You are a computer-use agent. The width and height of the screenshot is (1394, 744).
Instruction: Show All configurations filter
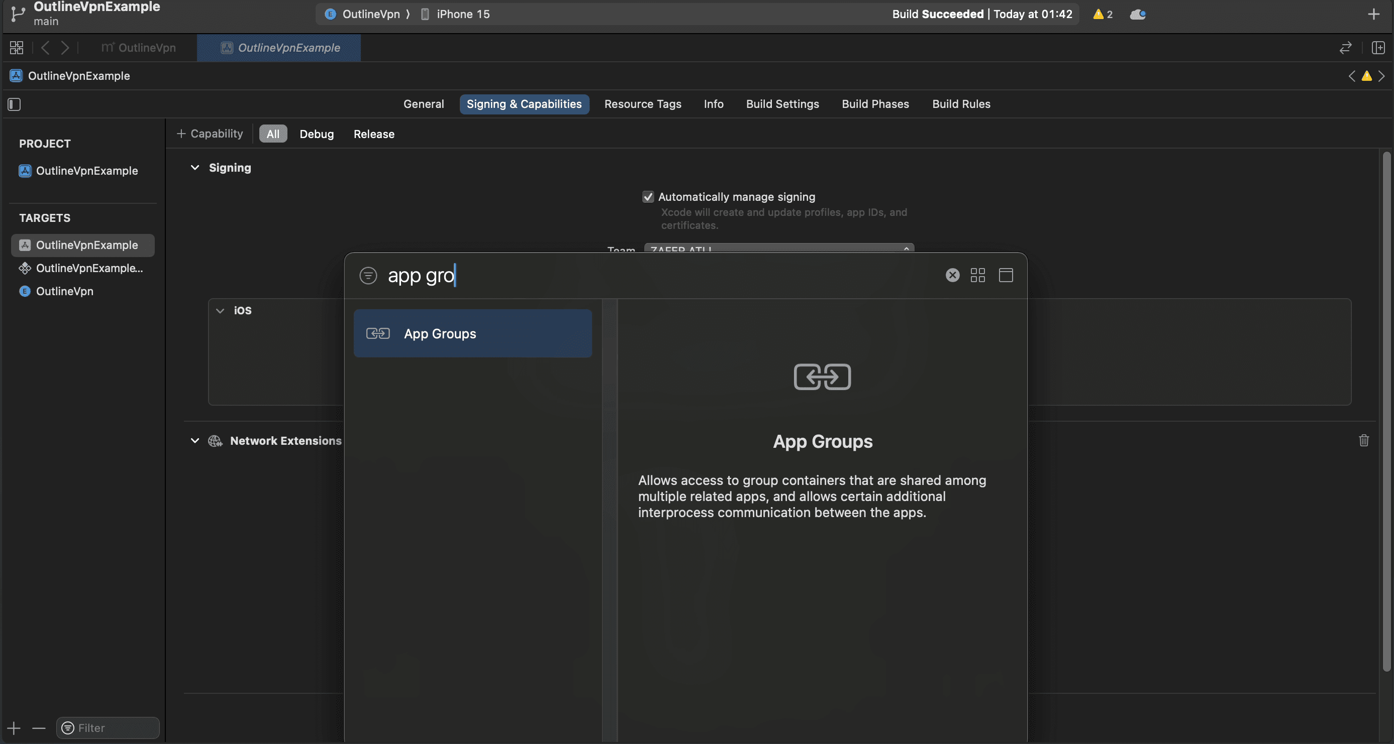click(x=273, y=134)
